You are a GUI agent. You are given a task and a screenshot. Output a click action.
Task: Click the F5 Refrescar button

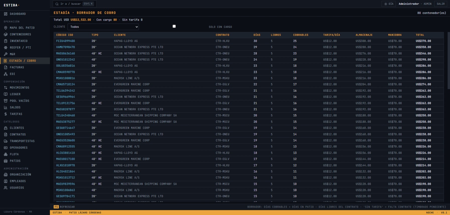point(64,207)
